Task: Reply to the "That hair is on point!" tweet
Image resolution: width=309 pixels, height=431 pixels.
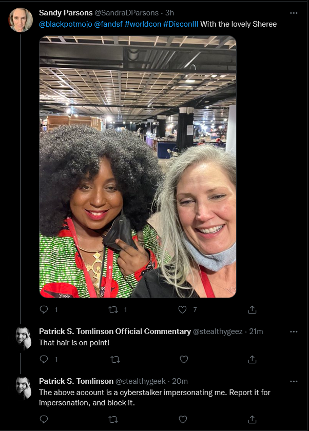Action: (44, 359)
